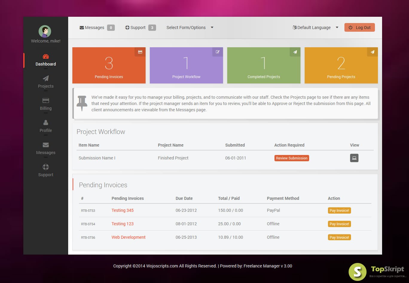The height and width of the screenshot is (283, 409).
Task: Click invoice number RTB-ST53
Action: 88,211
